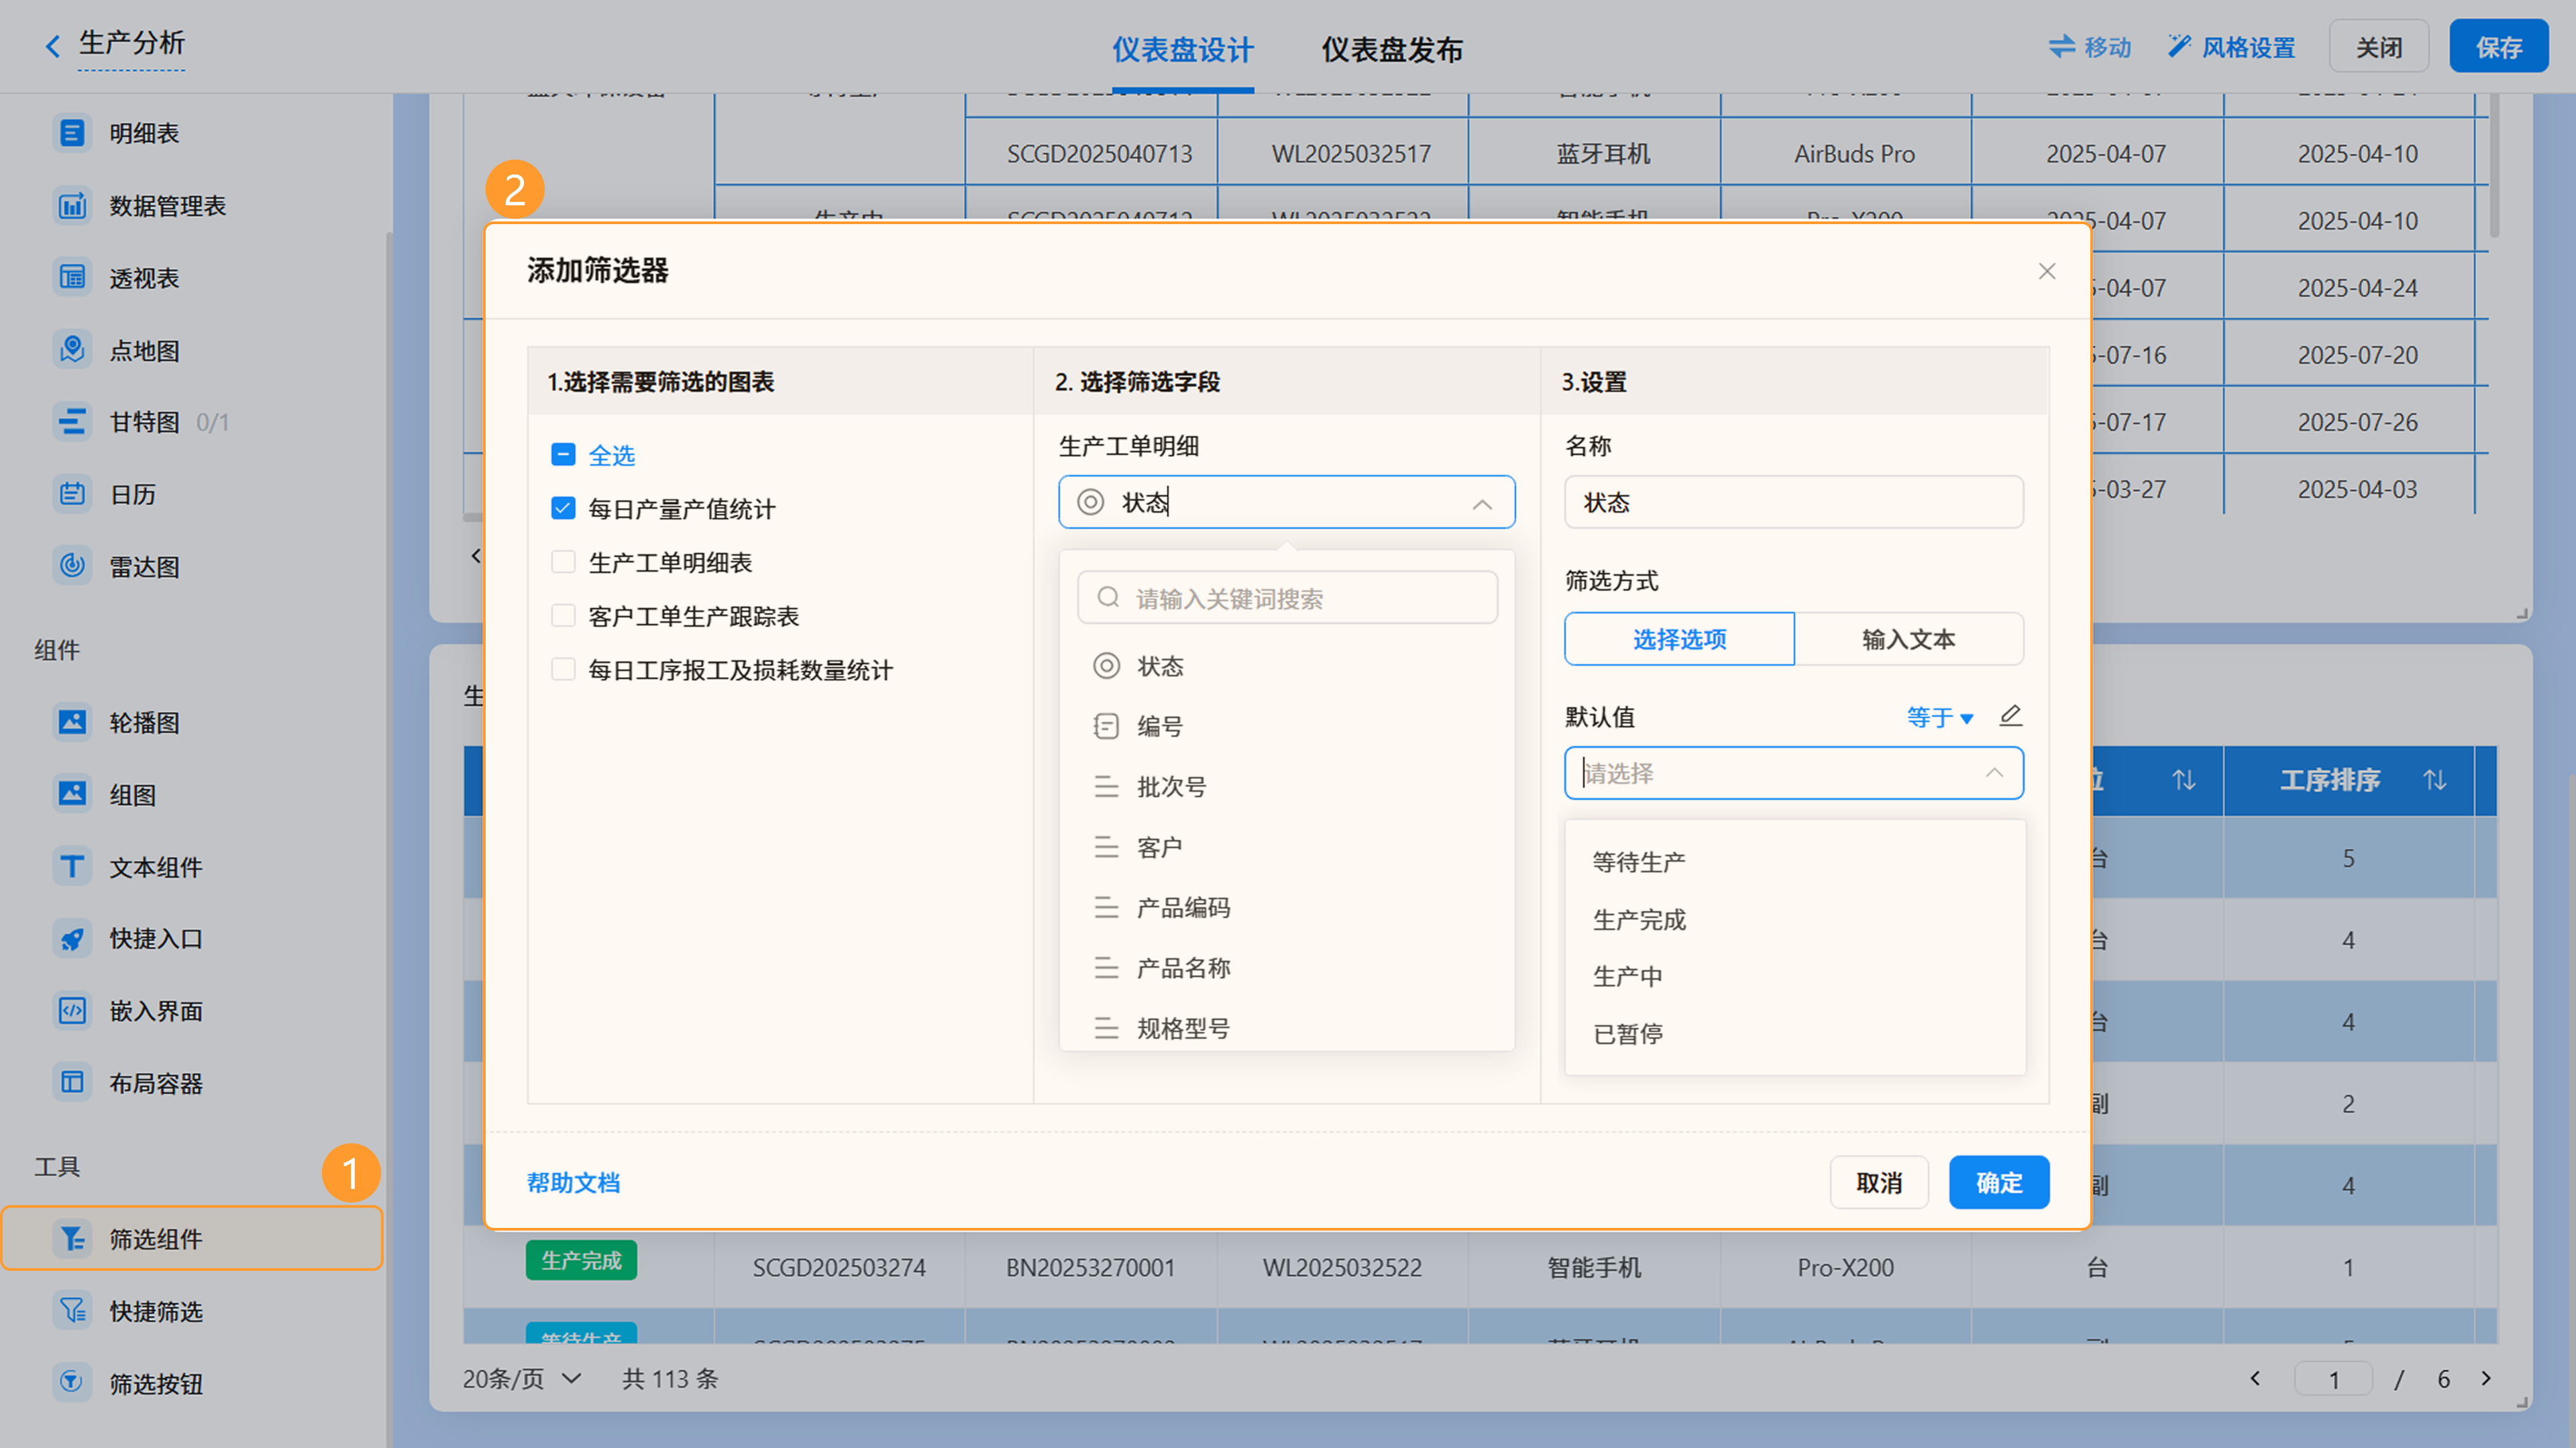Image resolution: width=2576 pixels, height=1448 pixels.
Task: Toggle the 全选 checkbox
Action: click(x=563, y=455)
